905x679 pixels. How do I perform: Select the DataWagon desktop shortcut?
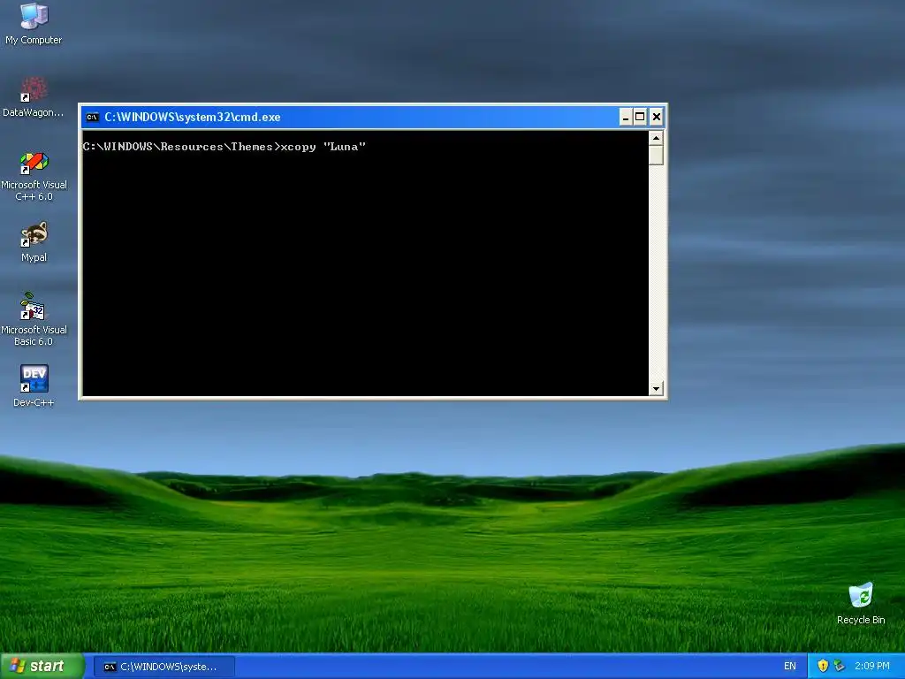[34, 97]
